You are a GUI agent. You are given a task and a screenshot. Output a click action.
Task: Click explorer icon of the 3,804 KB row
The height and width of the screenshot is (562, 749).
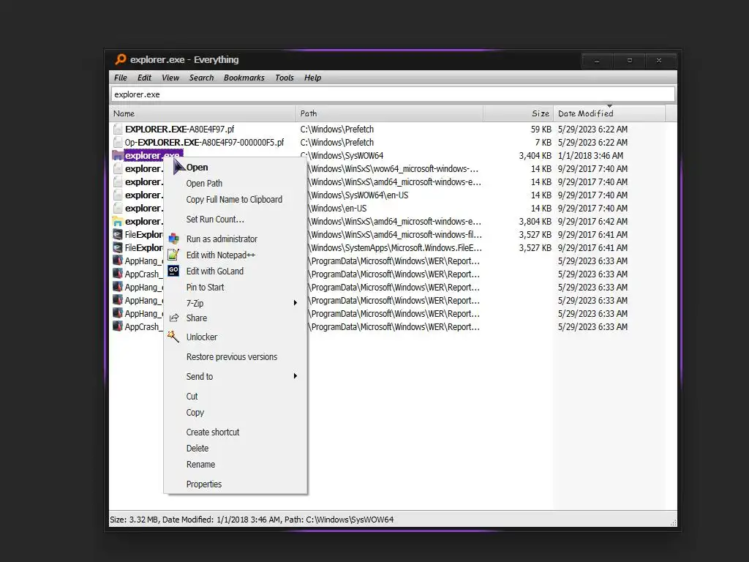click(118, 221)
